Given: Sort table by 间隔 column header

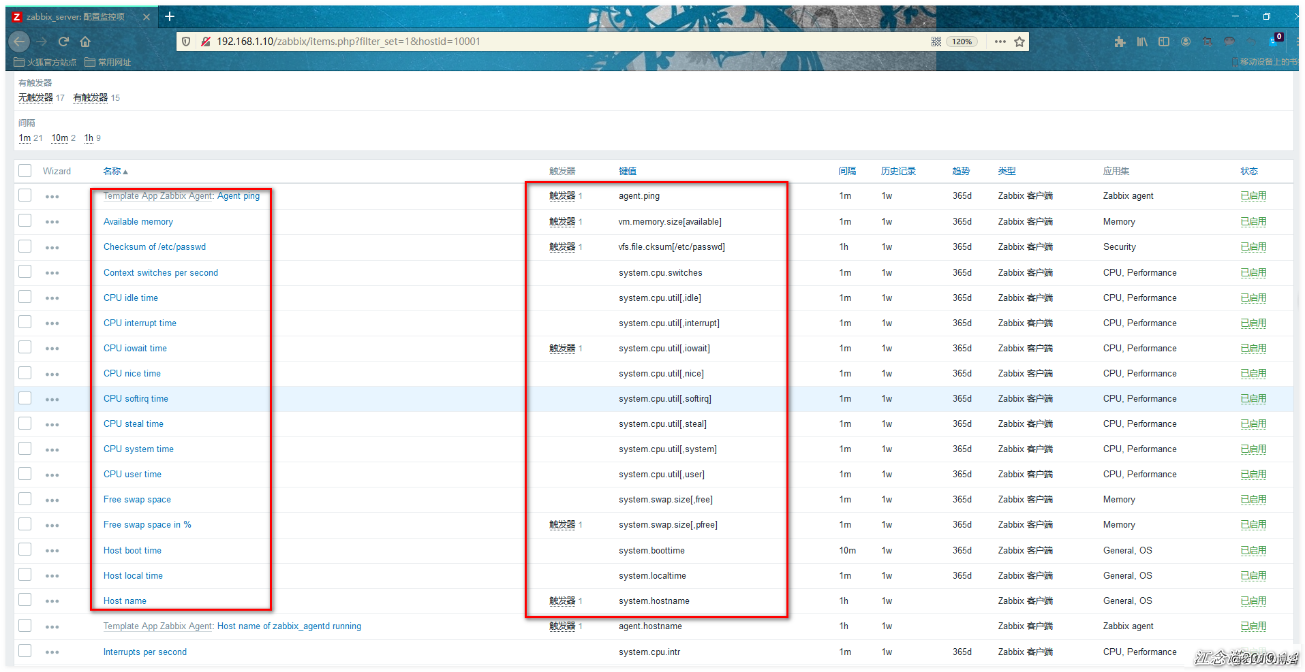Looking at the screenshot, I should click(x=847, y=171).
